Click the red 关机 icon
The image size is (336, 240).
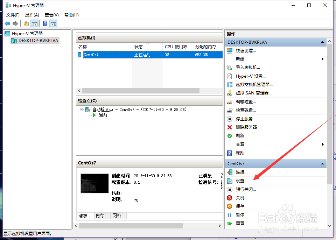point(230,198)
